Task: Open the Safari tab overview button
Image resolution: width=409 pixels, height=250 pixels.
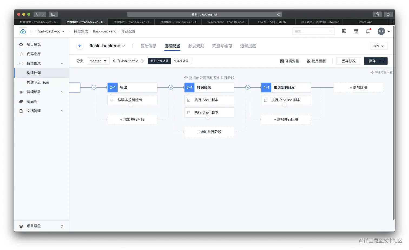Action: click(388, 14)
